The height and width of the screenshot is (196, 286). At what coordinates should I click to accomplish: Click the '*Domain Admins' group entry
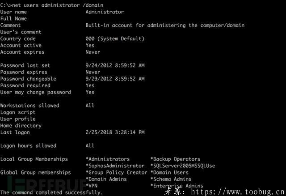pyautogui.click(x=106, y=179)
